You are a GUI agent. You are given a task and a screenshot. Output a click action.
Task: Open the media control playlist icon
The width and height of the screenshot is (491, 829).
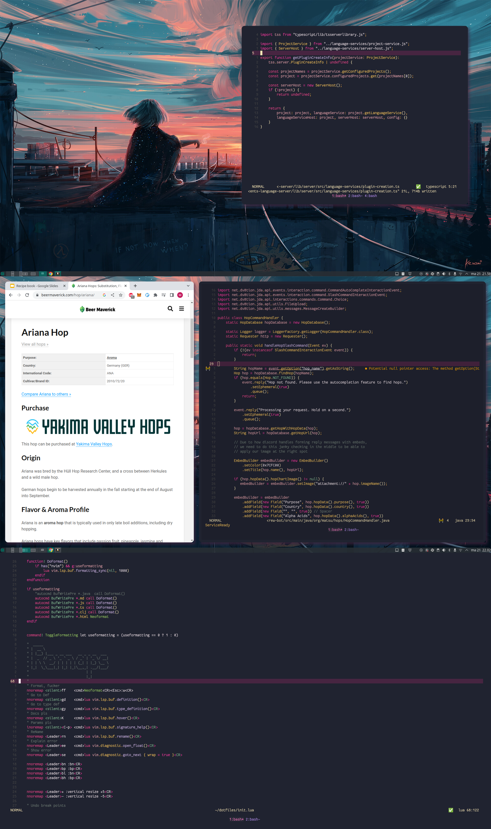163,295
